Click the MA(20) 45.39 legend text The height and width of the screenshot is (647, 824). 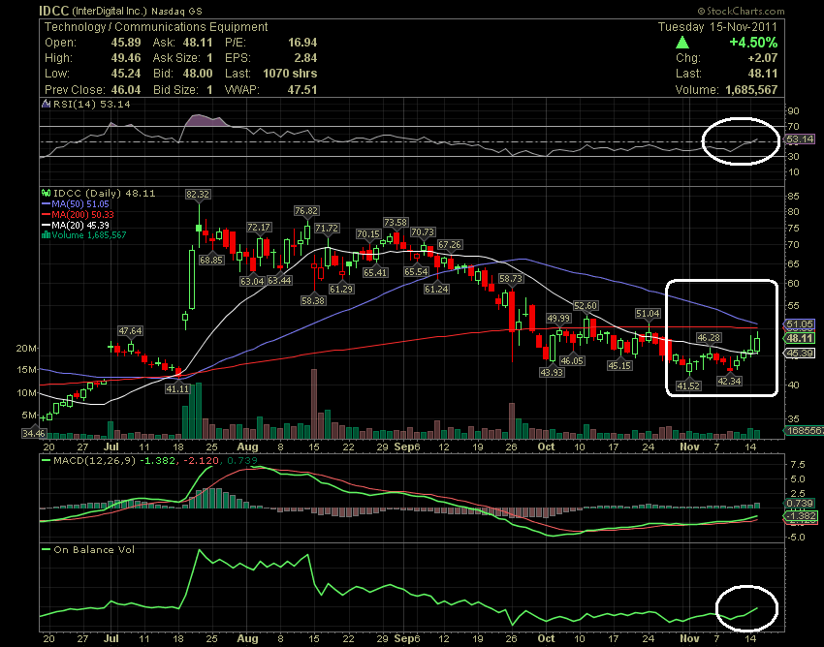point(80,226)
